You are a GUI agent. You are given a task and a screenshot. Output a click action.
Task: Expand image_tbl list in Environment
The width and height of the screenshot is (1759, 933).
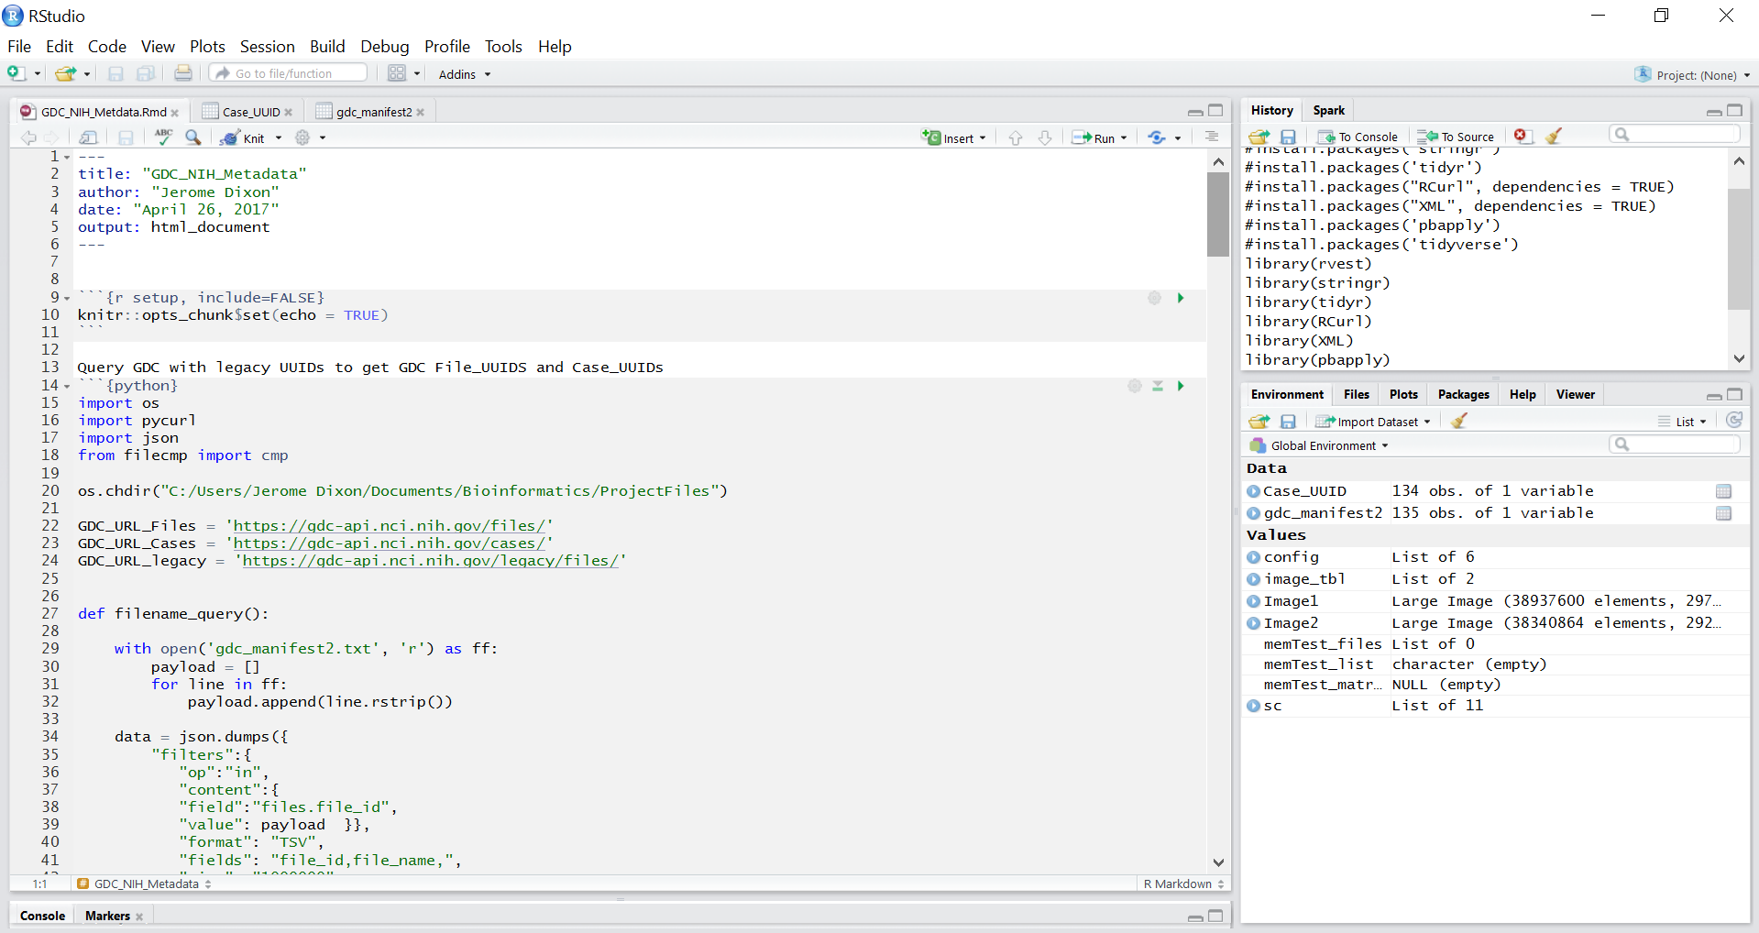point(1253,579)
